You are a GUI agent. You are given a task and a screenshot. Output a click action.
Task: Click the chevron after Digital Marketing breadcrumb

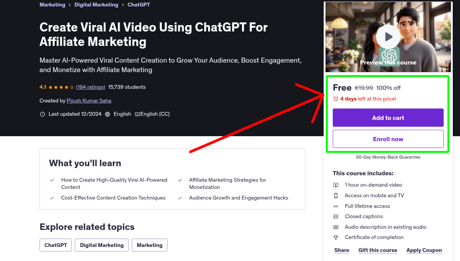click(x=123, y=5)
